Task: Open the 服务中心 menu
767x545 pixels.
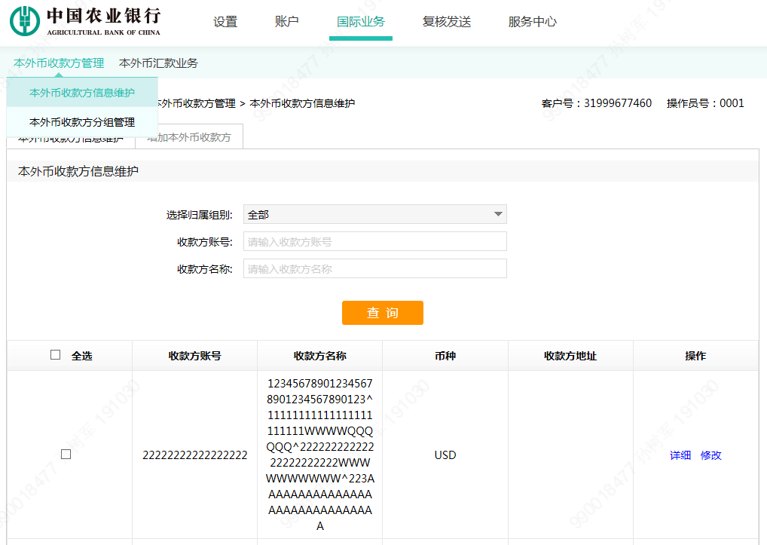Action: click(533, 22)
